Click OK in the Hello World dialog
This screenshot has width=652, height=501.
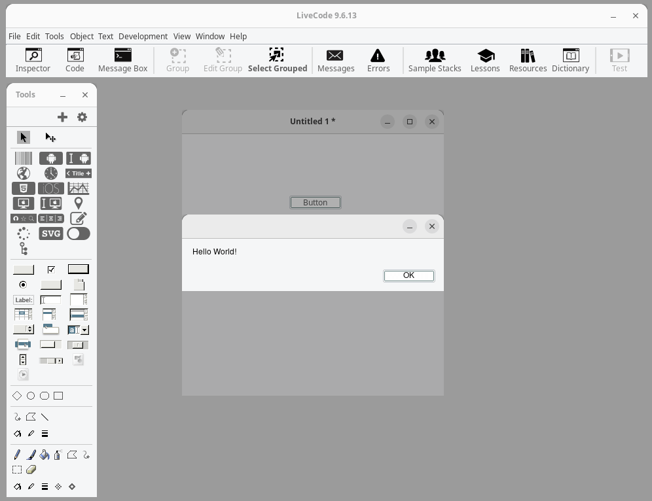tap(408, 275)
